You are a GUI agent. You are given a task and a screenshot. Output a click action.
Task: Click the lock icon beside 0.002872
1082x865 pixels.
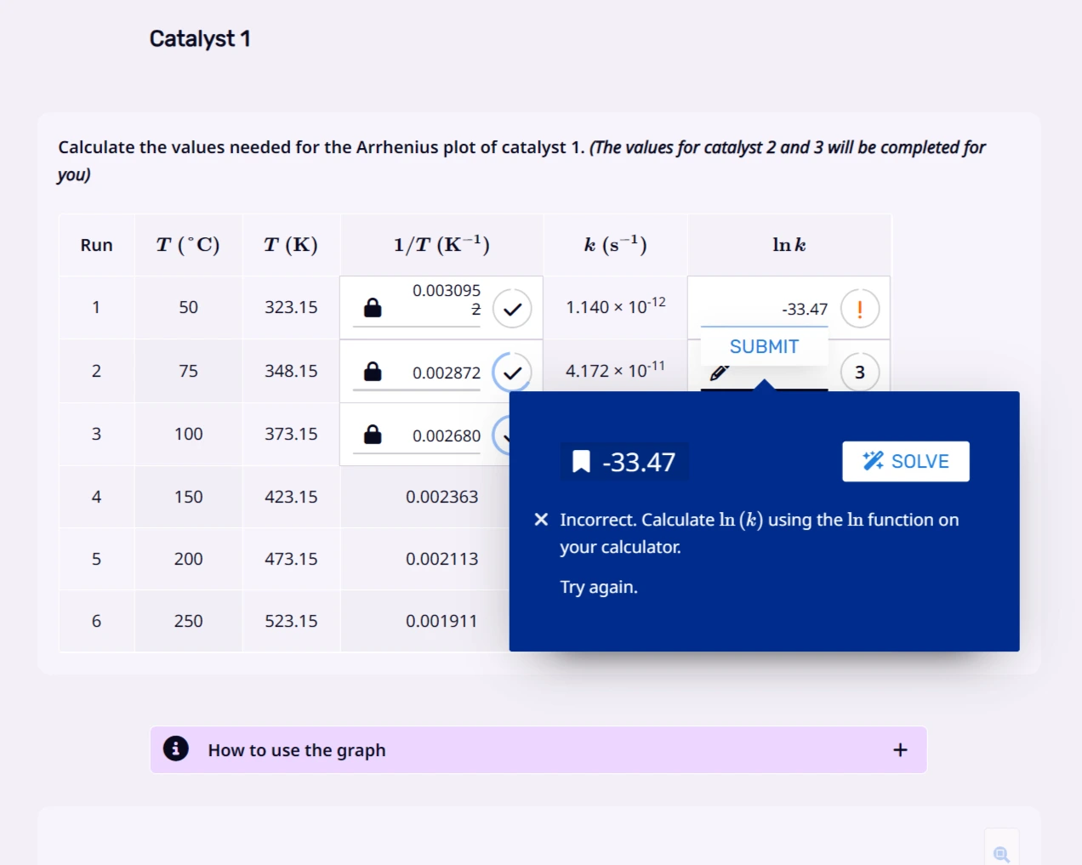point(373,372)
